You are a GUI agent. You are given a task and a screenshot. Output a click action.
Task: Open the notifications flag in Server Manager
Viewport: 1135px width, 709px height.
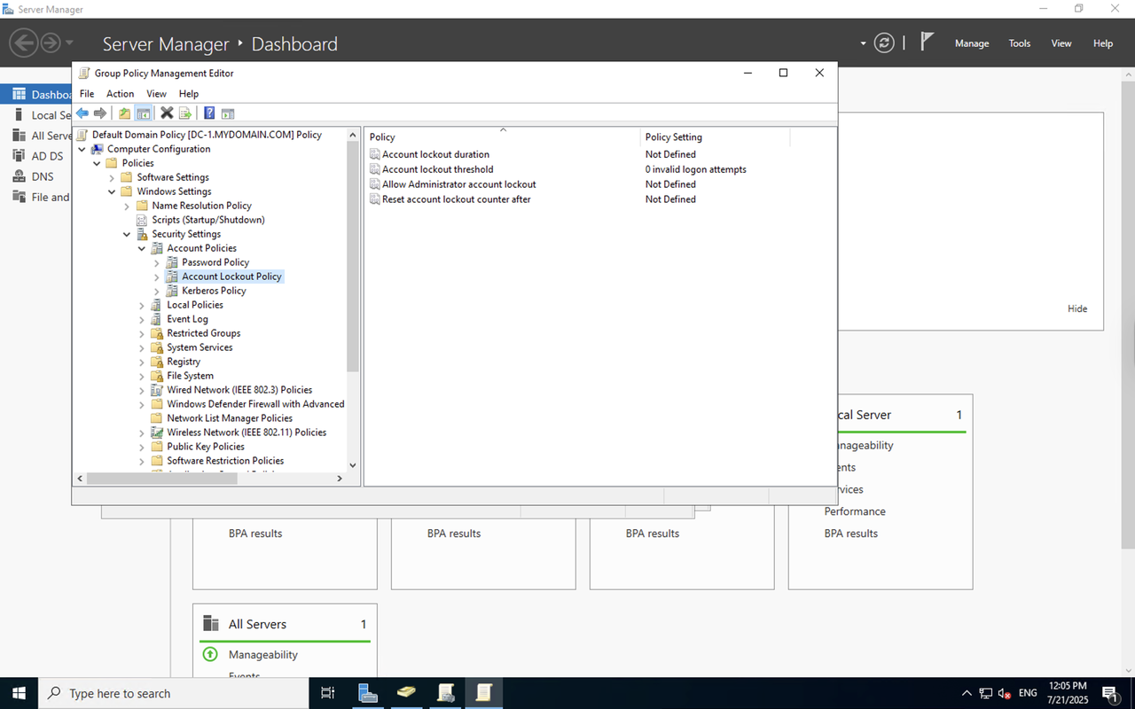pyautogui.click(x=927, y=42)
